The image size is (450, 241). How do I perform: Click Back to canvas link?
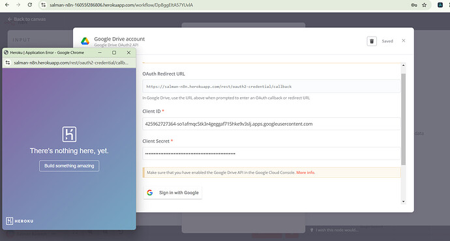(27, 19)
